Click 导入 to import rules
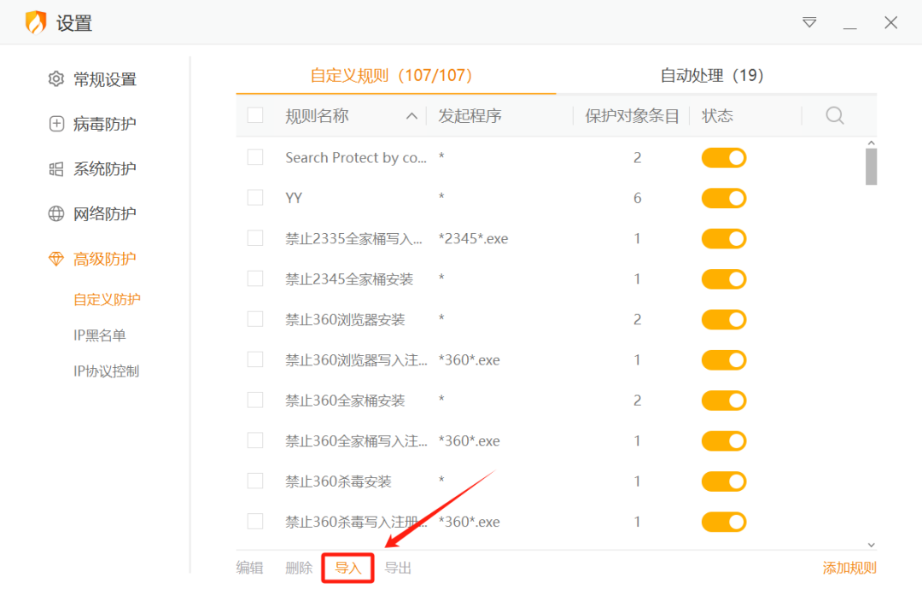The height and width of the screenshot is (607, 922). [x=348, y=568]
